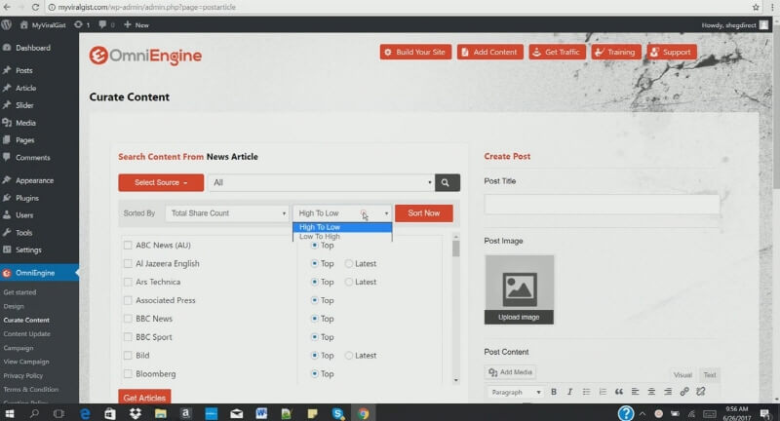Viewport: 780px width, 421px height.
Task: Open the Training button
Action: [616, 52]
